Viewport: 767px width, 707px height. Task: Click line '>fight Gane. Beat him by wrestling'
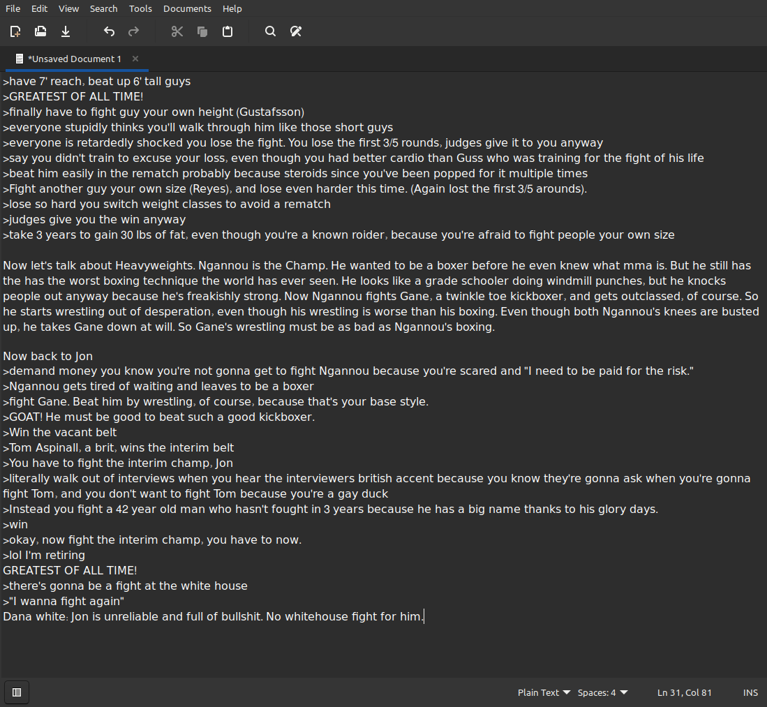point(216,402)
